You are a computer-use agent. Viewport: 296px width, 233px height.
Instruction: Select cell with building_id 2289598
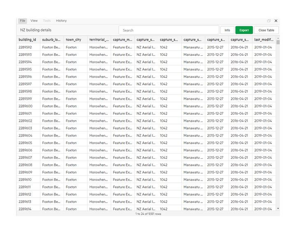[x=28, y=91]
